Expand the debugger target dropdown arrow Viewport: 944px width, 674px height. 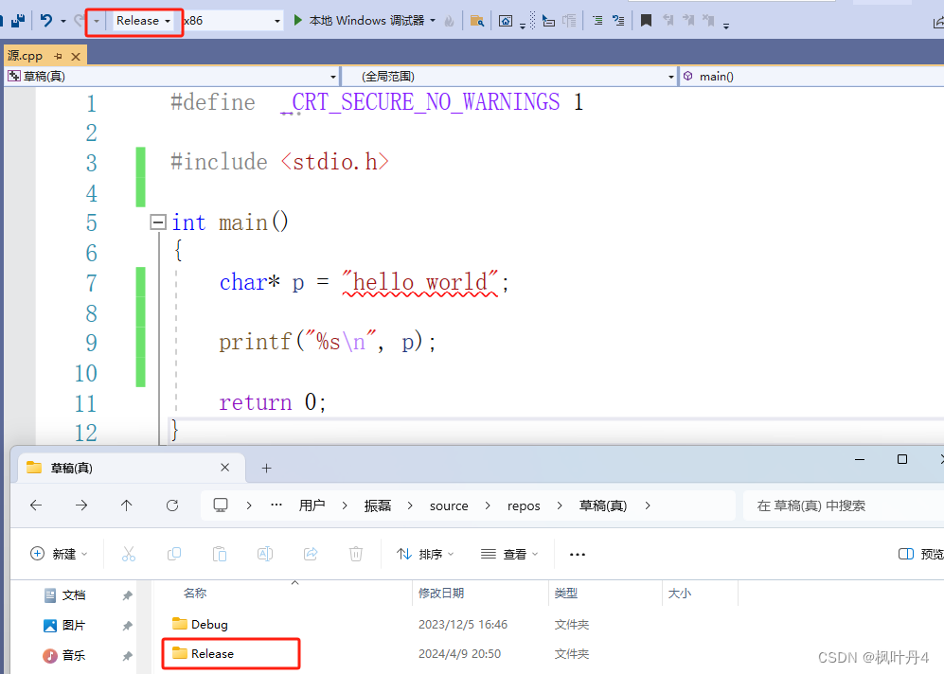tap(433, 21)
